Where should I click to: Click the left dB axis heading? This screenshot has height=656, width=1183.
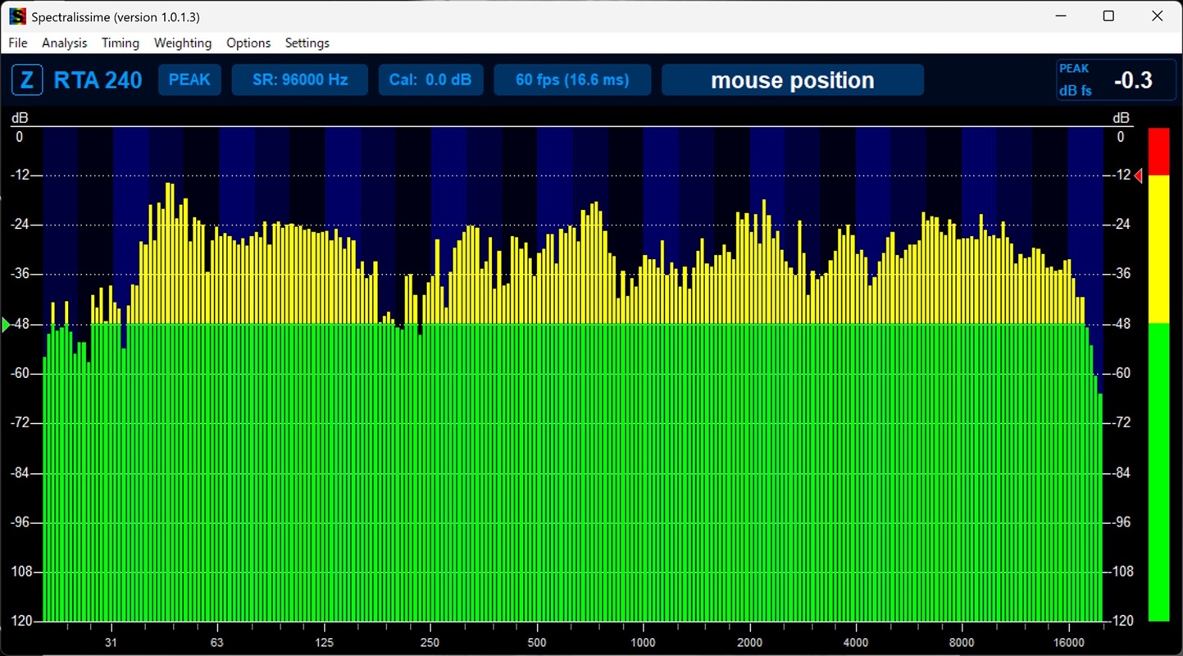(x=19, y=119)
